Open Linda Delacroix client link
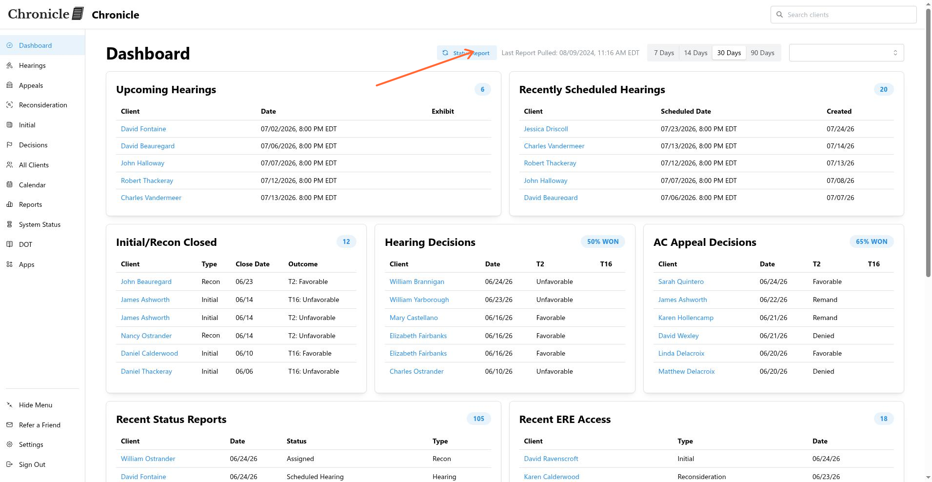The image size is (932, 482). [681, 353]
